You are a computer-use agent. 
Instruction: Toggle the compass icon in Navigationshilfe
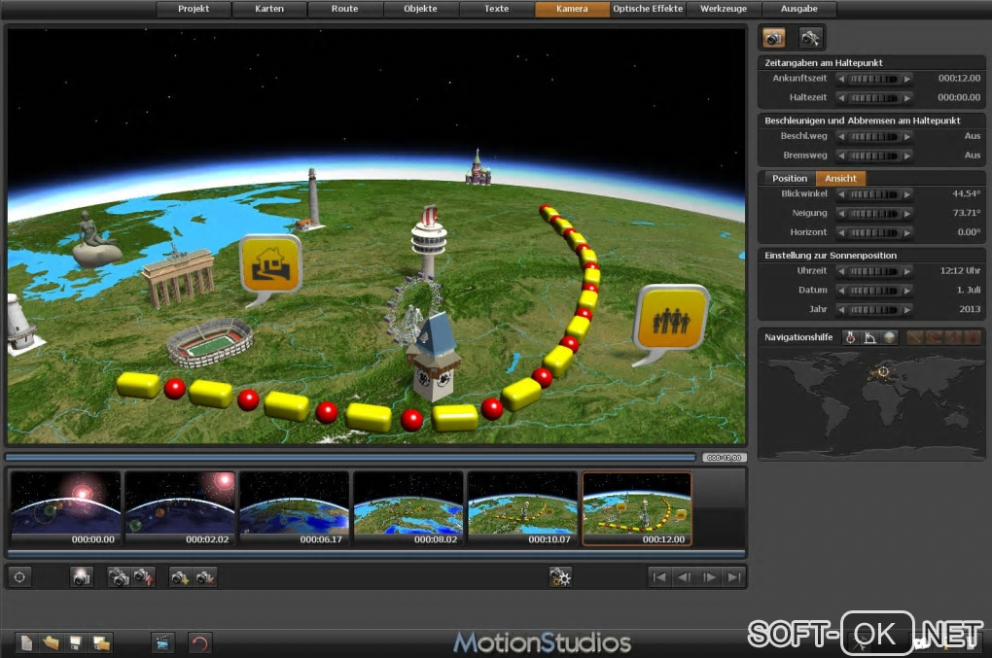[850, 337]
